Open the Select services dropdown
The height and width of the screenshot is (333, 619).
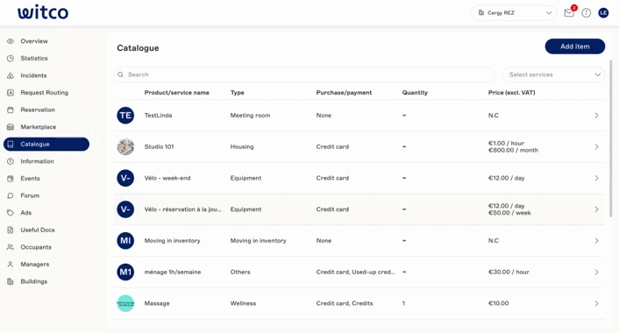click(553, 74)
